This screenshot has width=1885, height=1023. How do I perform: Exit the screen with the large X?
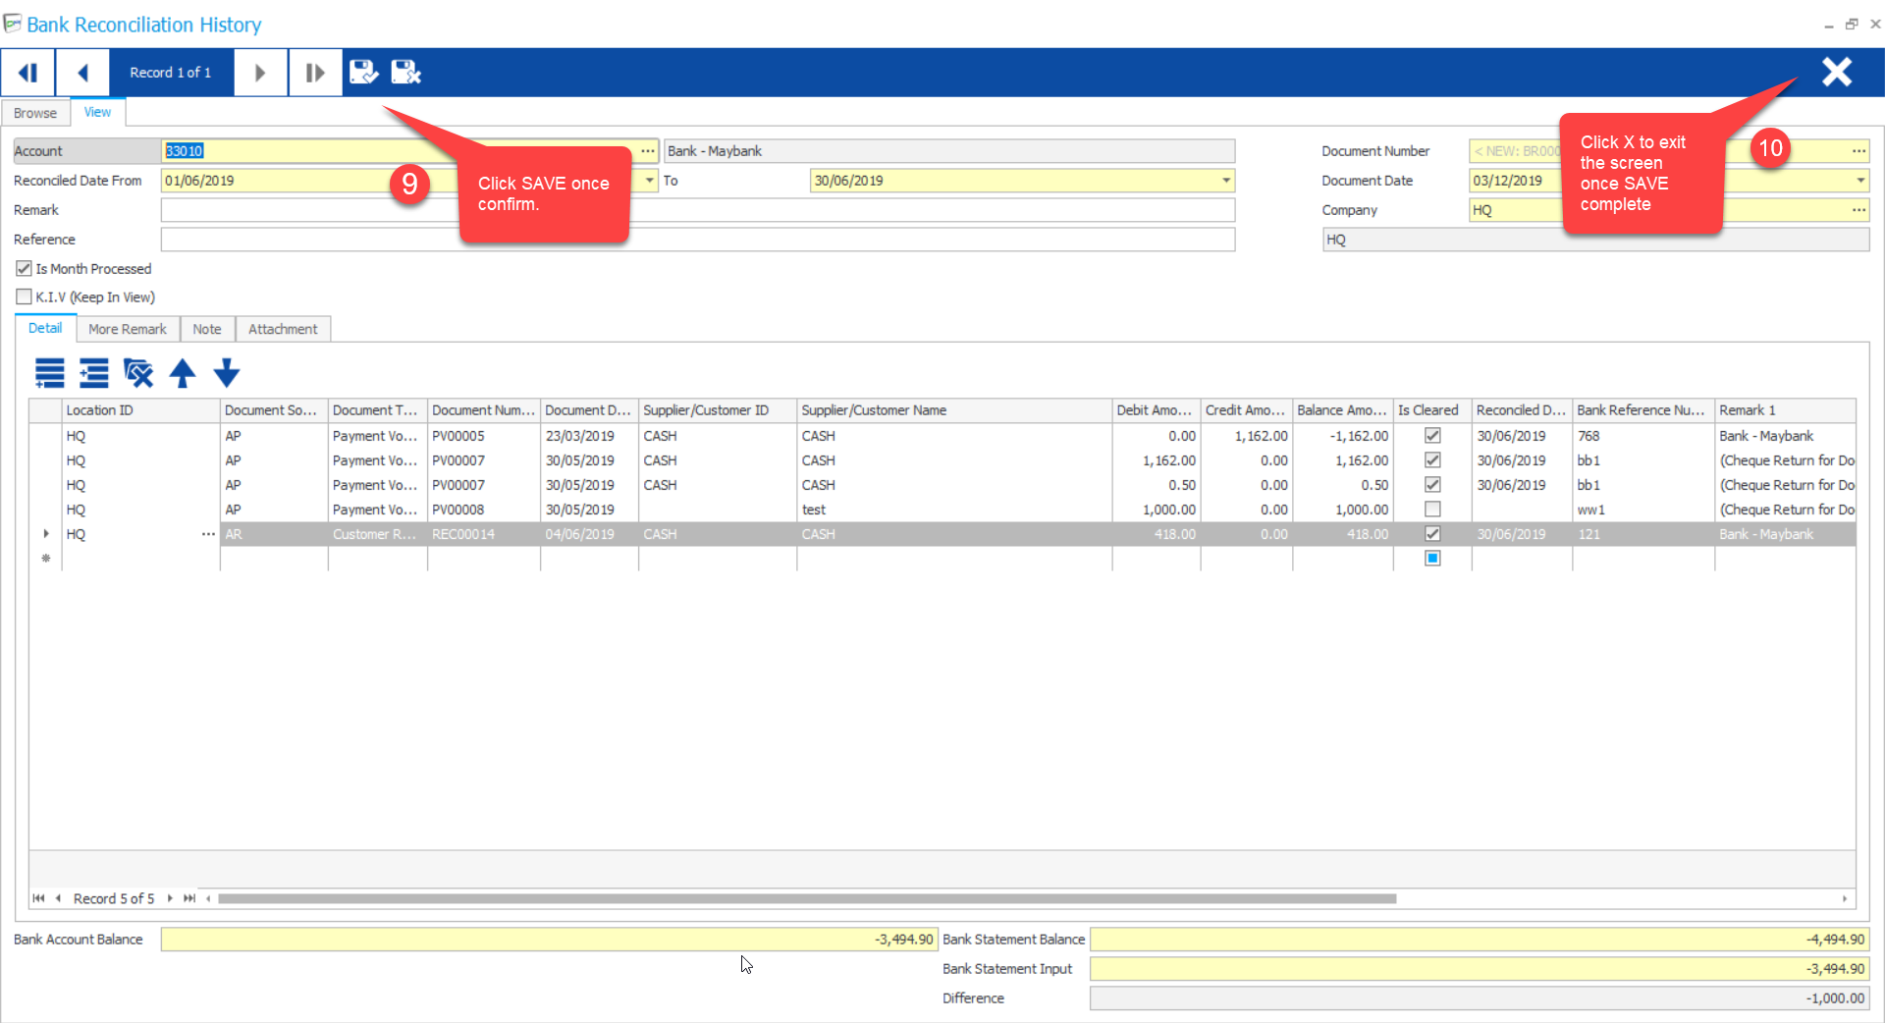pos(1837,72)
